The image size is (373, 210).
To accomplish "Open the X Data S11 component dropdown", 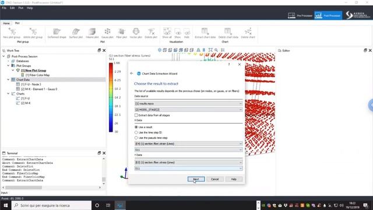I will point(188,149).
